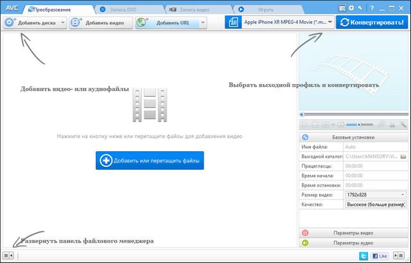Open the settings gear in title bar
The image size is (411, 263).
351,8
